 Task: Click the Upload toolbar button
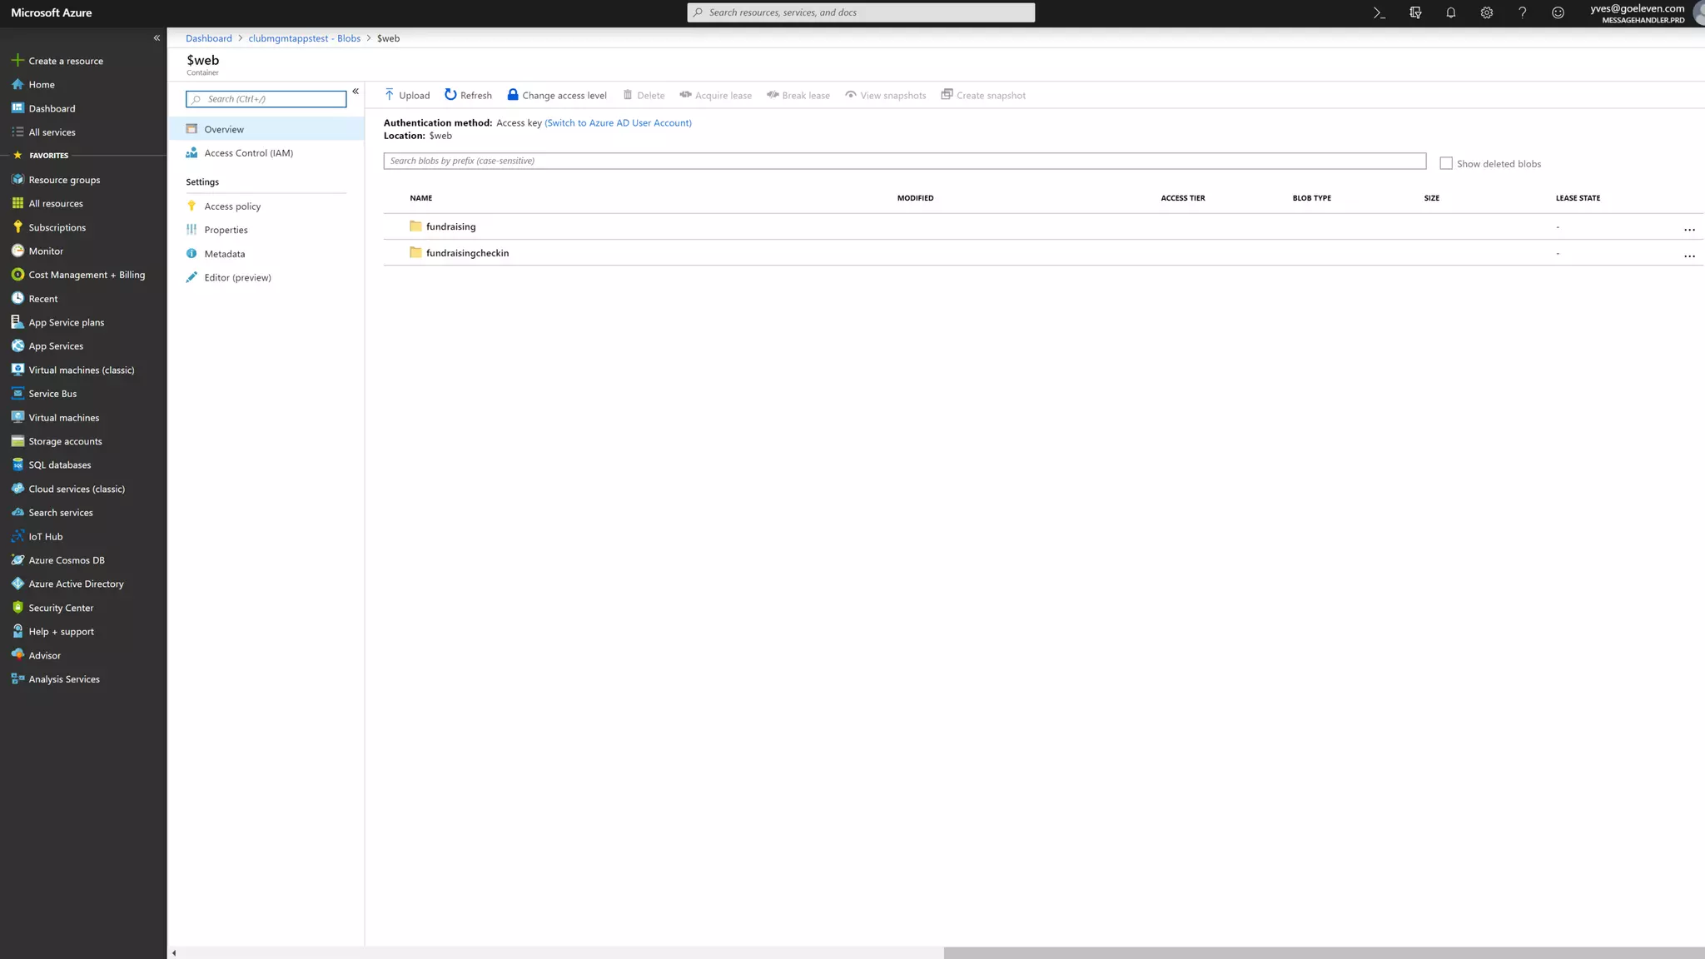tap(407, 95)
